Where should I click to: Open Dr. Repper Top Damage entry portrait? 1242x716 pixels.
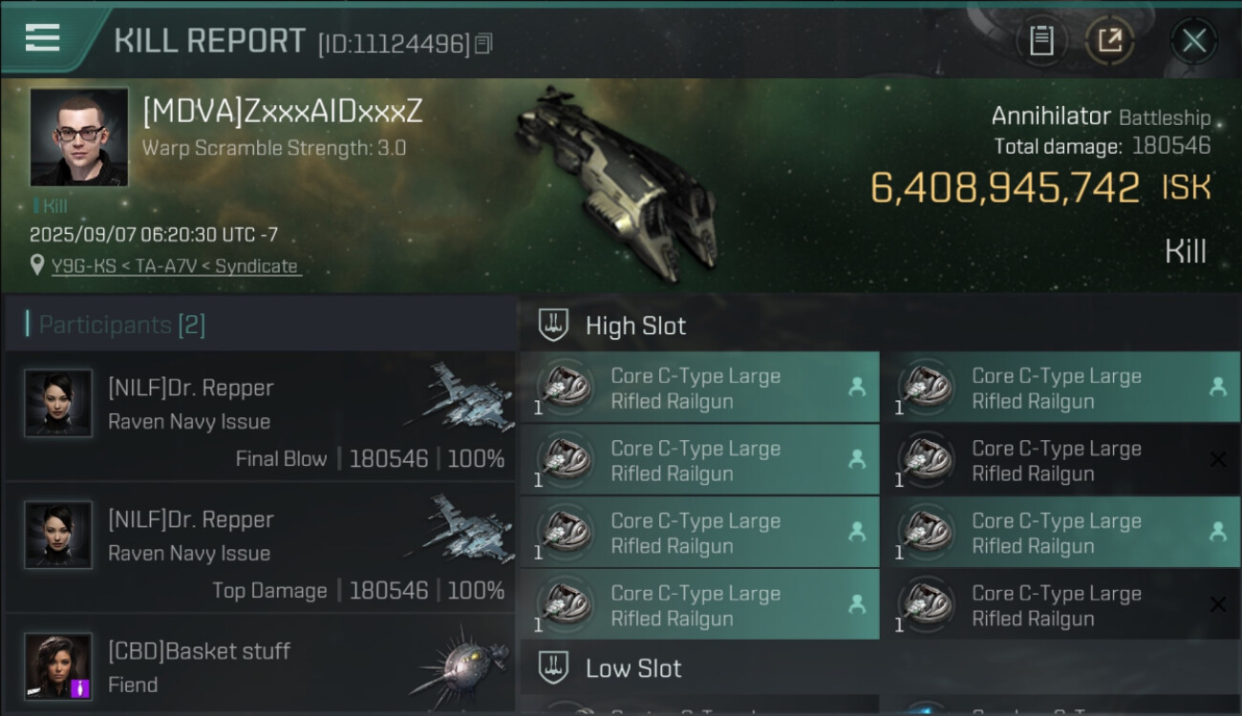58,536
